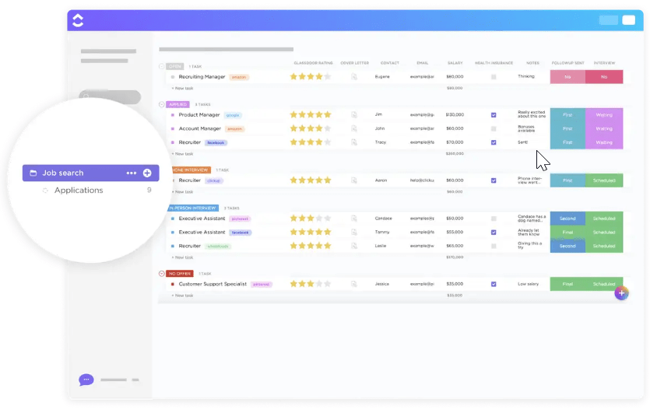The image size is (650, 413).
Task: Add New task under OPEN group
Action: (x=183, y=88)
